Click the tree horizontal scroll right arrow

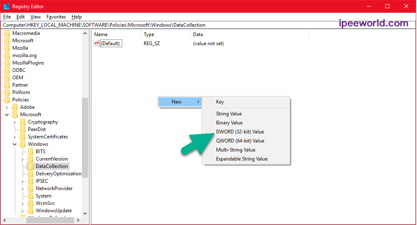(x=78, y=220)
